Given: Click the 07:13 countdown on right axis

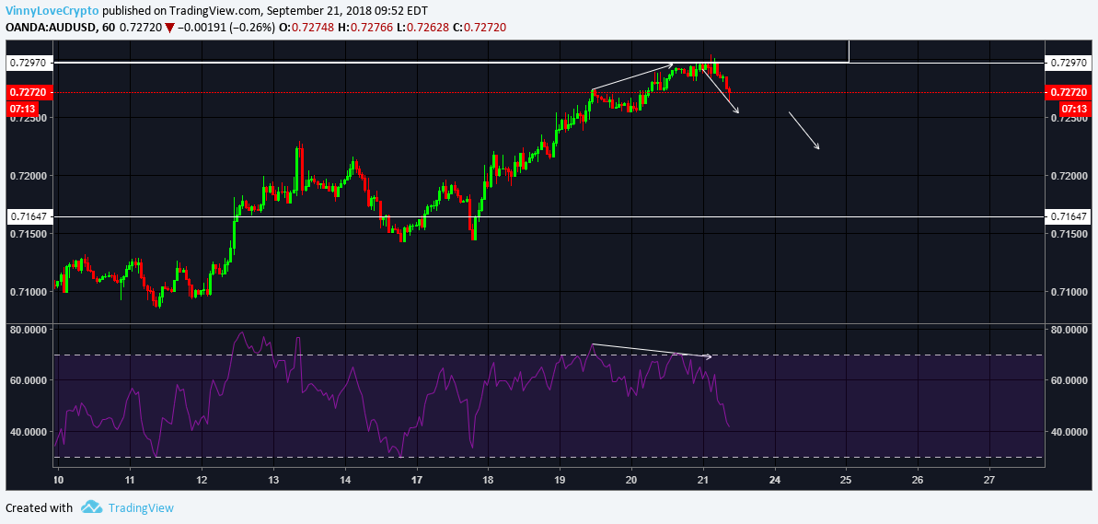Looking at the screenshot, I should click(1073, 110).
